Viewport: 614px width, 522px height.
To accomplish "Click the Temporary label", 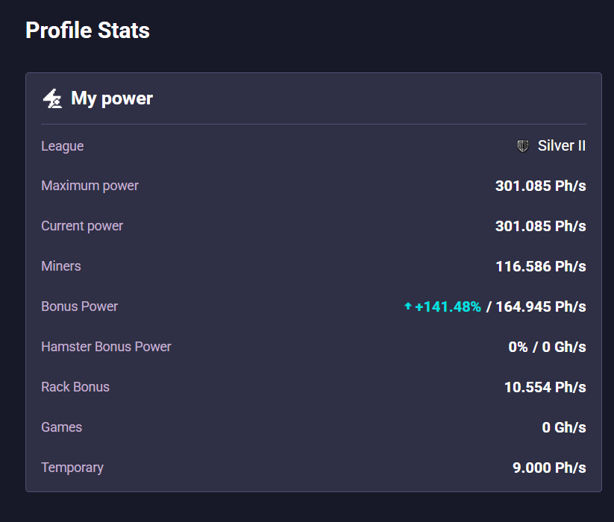I will [x=72, y=468].
